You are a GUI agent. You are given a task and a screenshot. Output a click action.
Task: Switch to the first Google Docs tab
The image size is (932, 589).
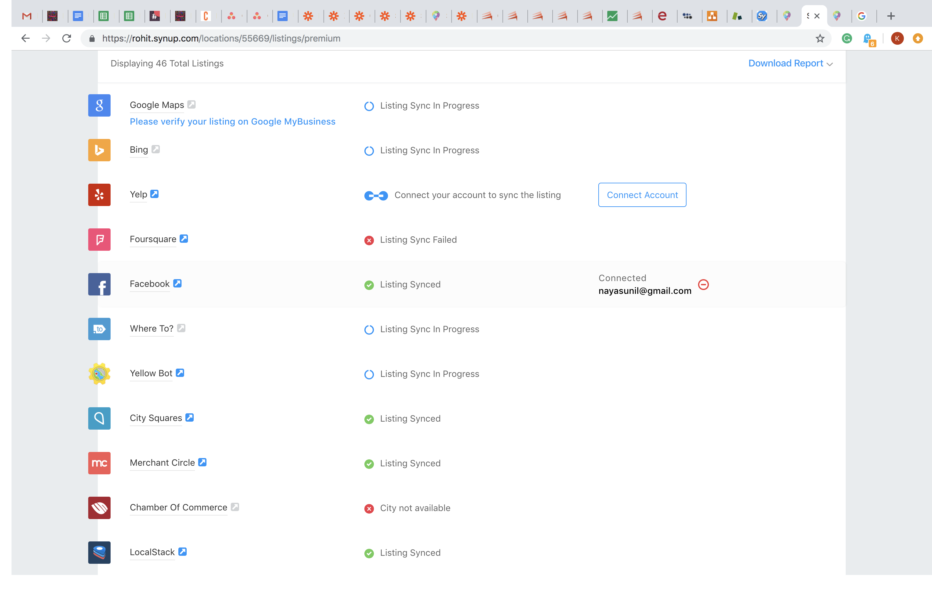coord(78,16)
